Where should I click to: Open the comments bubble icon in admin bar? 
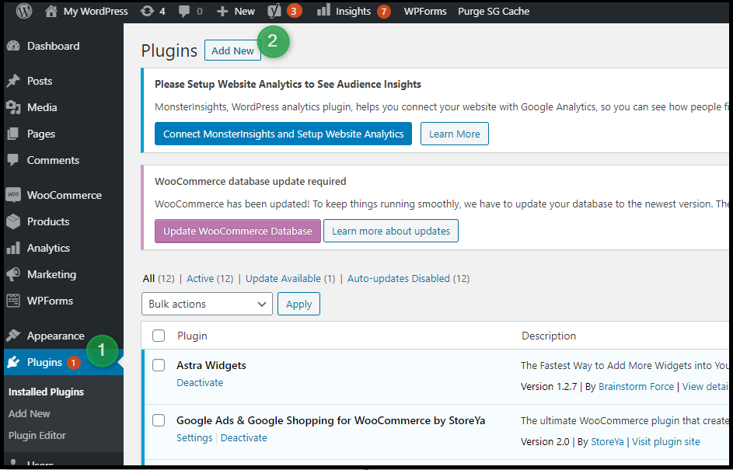[185, 11]
